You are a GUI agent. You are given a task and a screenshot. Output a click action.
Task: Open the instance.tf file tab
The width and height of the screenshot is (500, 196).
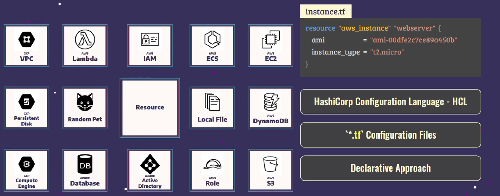click(x=326, y=11)
